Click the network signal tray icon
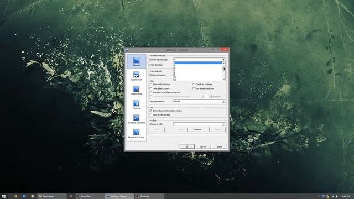The image size is (354, 199). [332, 197]
